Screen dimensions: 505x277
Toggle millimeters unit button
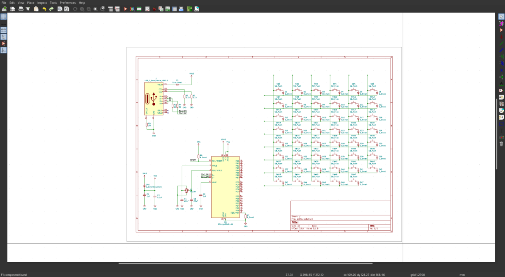click(x=3, y=30)
